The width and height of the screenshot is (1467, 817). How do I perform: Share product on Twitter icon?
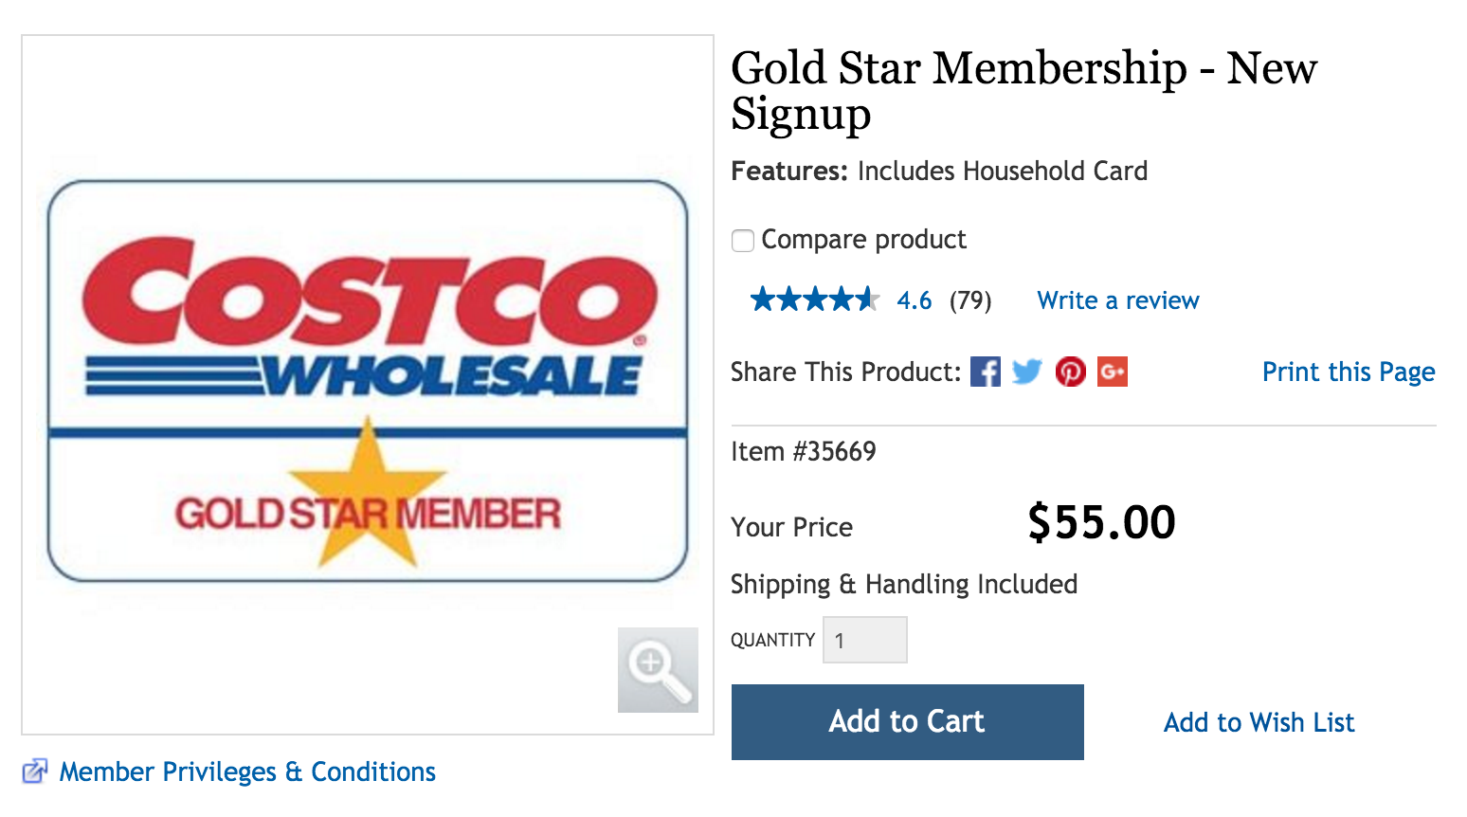(x=1027, y=372)
